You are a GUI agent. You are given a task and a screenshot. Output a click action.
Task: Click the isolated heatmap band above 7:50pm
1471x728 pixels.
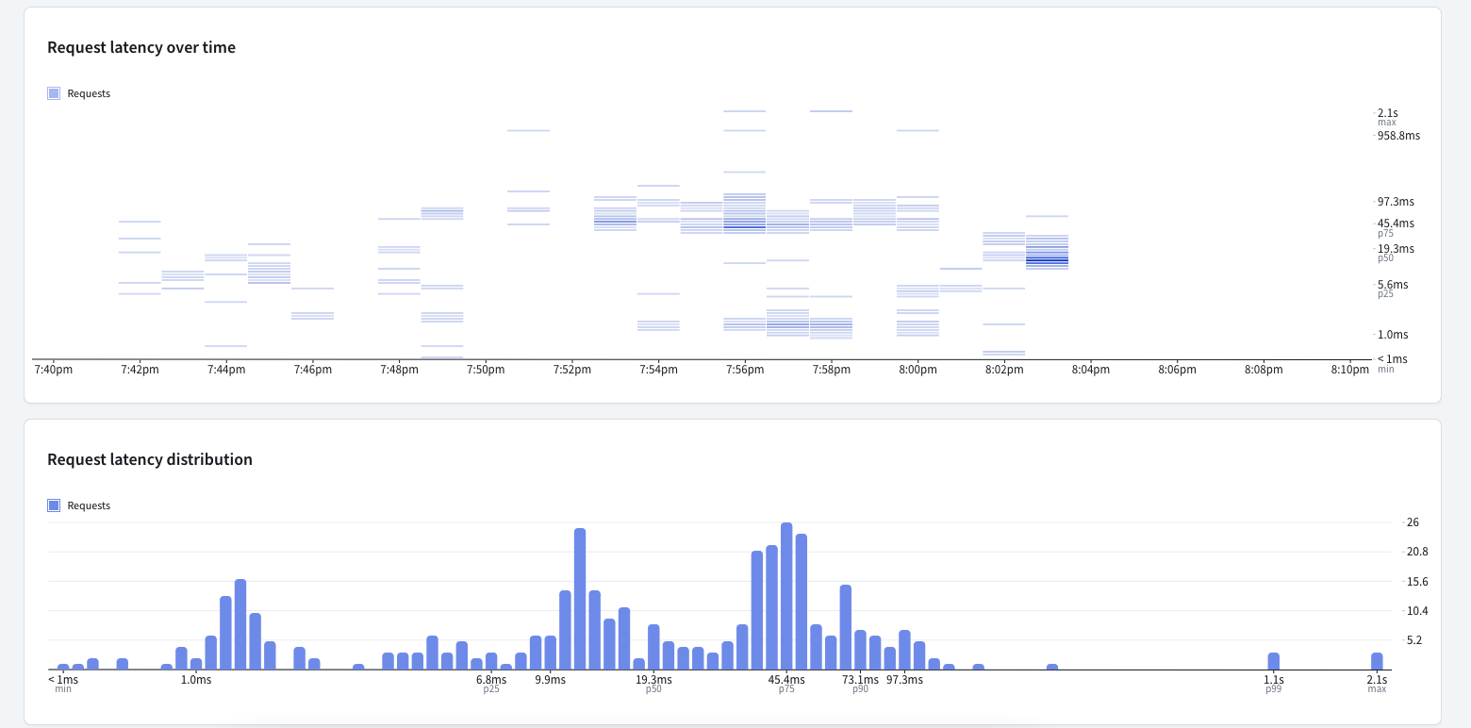pos(528,130)
